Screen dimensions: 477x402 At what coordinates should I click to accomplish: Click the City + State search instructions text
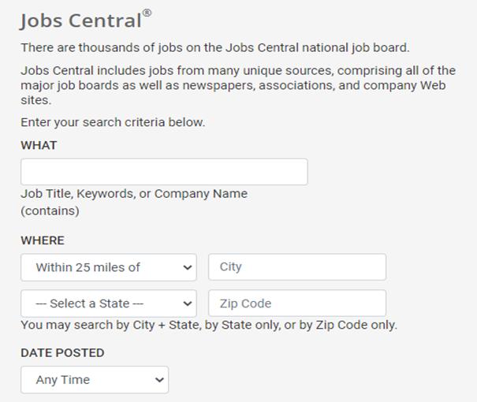click(x=209, y=325)
